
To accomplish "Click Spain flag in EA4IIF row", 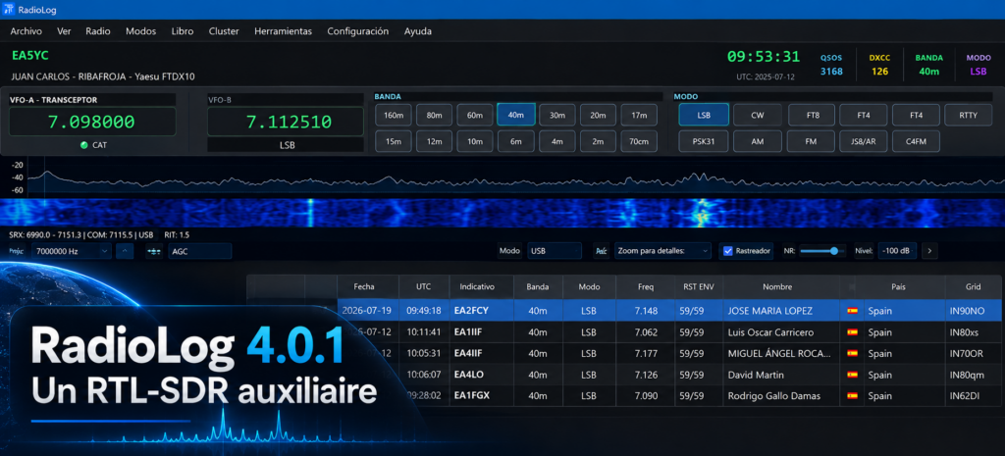I will point(853,354).
